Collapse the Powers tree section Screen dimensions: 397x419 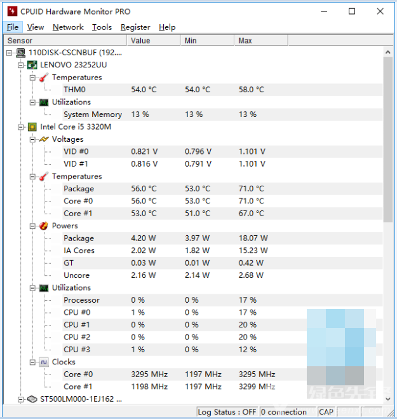[x=32, y=226]
